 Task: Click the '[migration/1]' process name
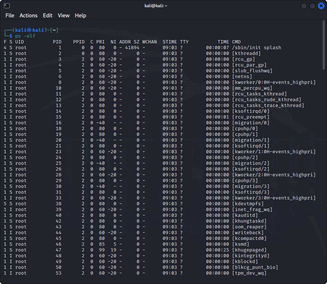251,140
